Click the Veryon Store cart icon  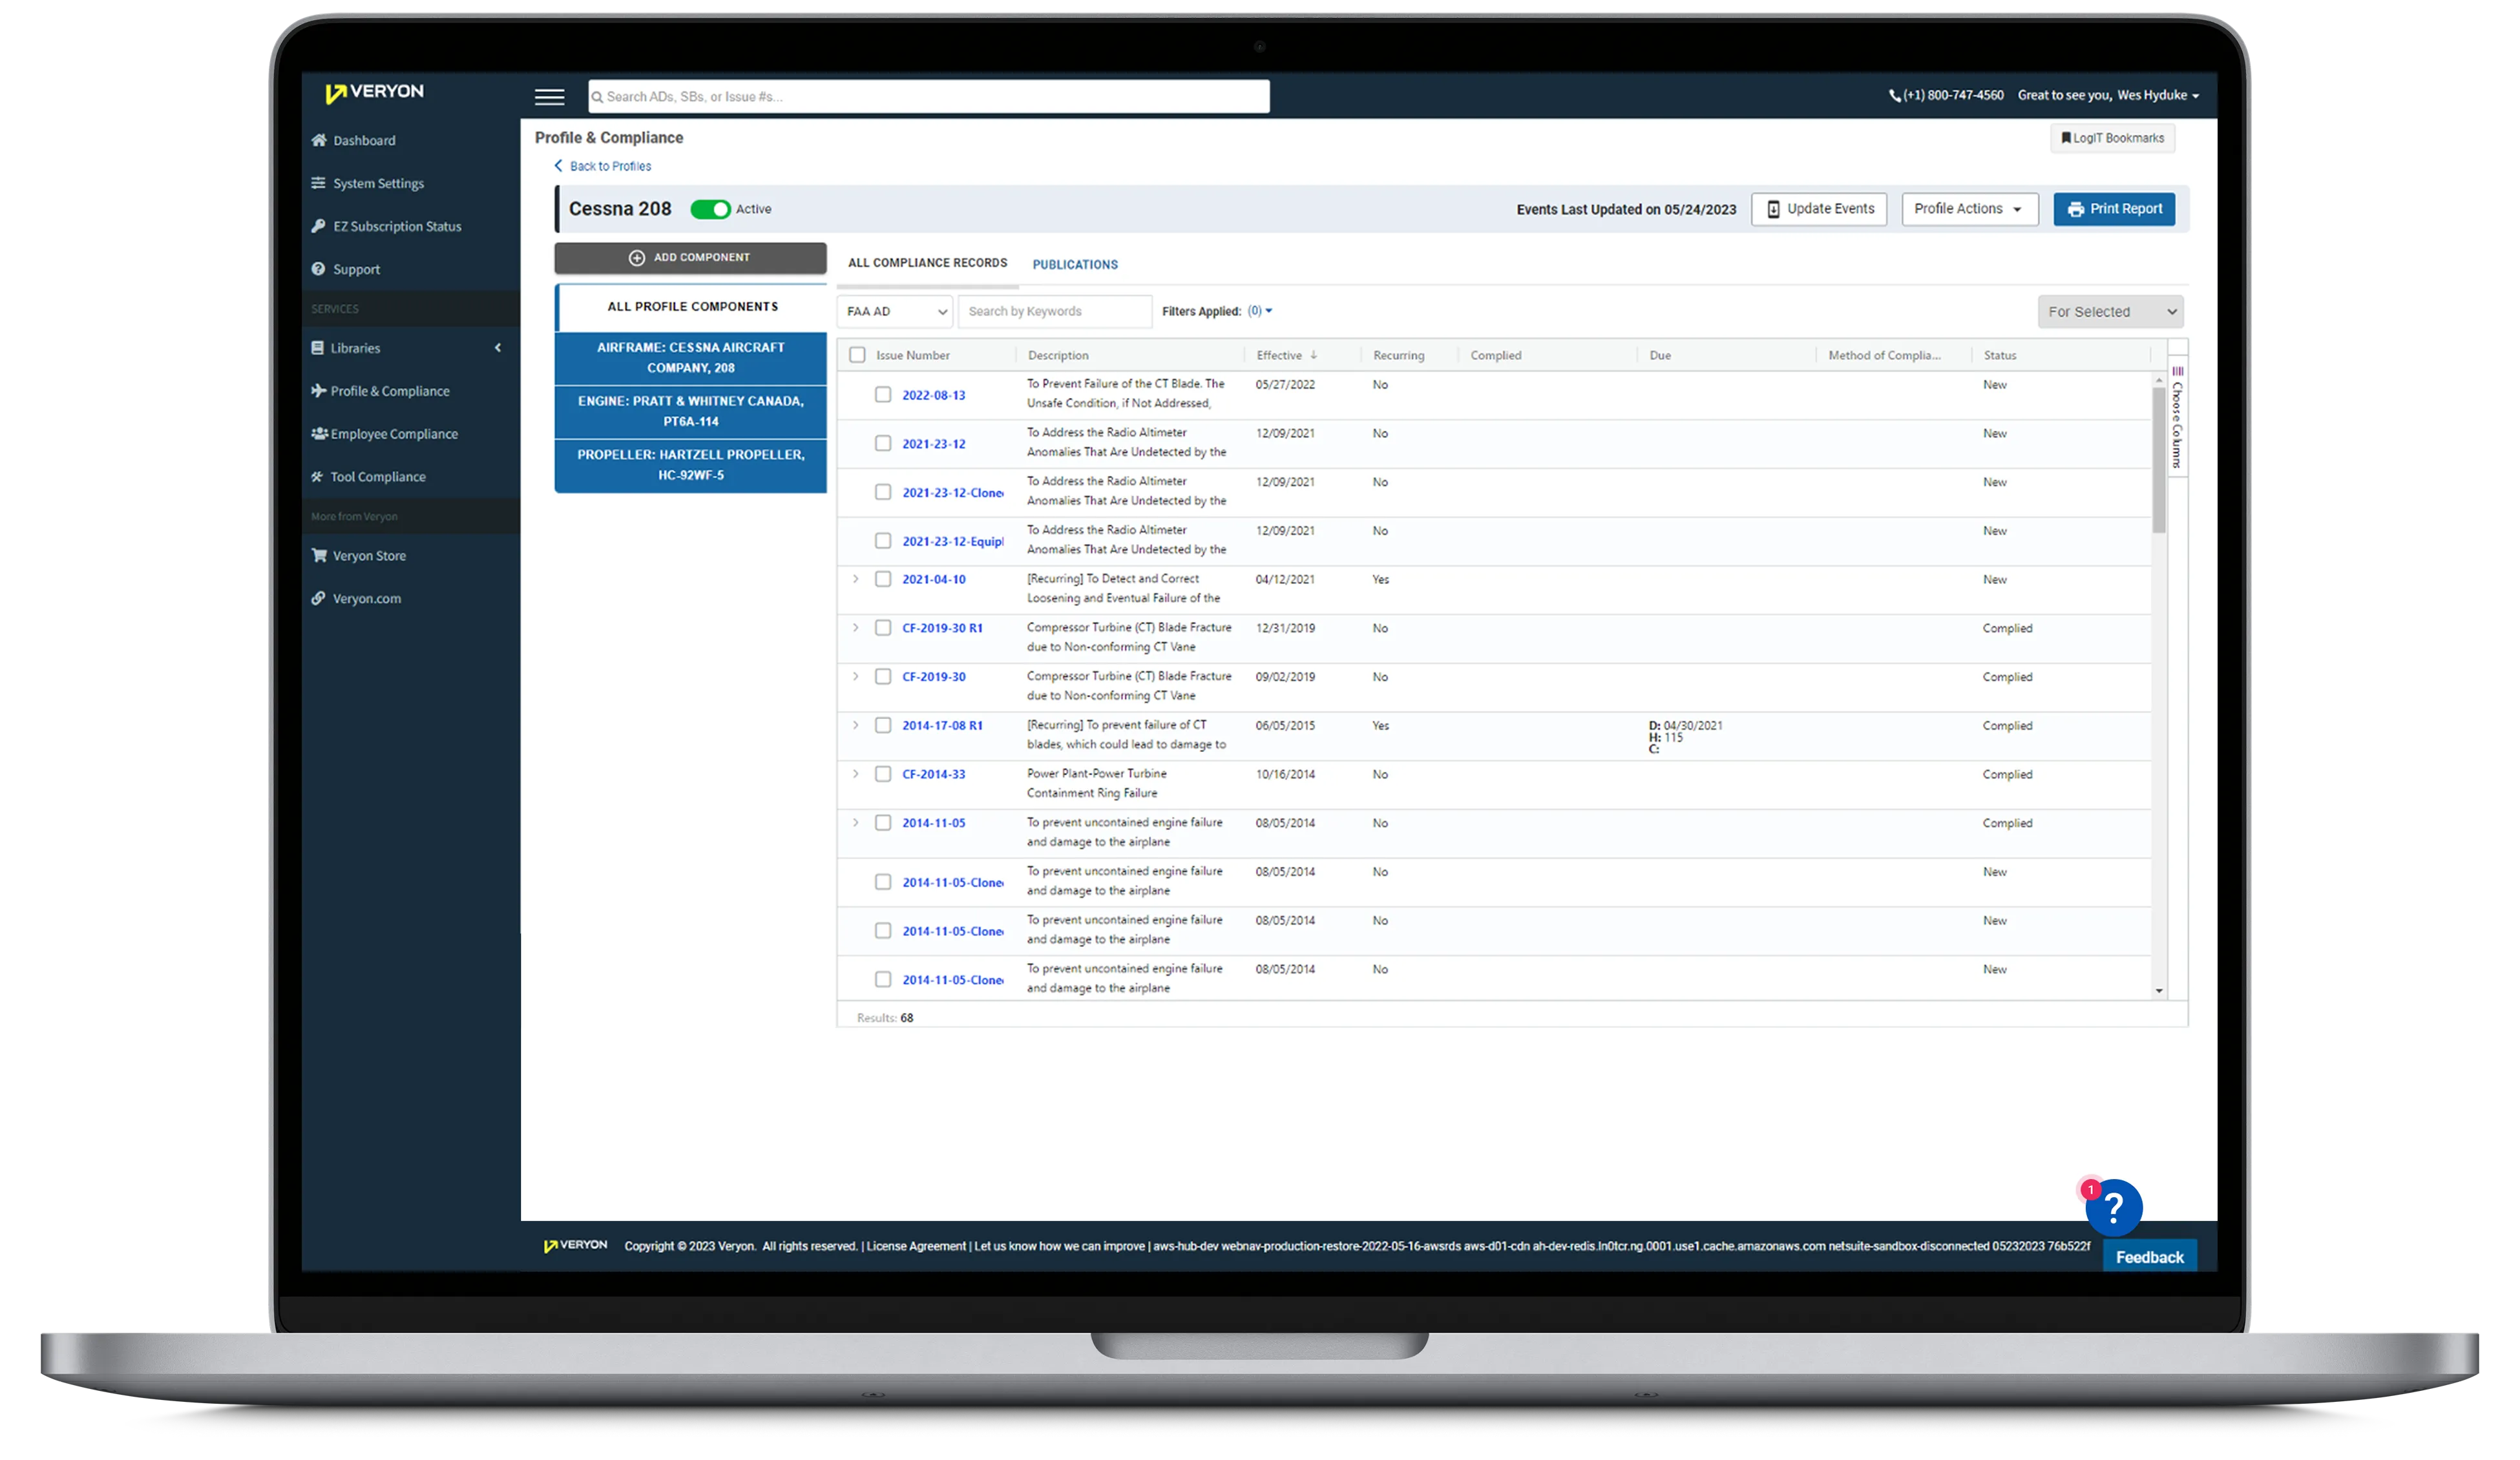319,555
